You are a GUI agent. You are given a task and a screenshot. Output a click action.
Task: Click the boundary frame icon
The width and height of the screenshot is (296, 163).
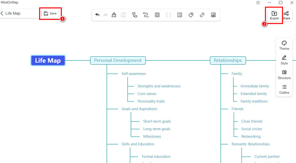pos(157,15)
